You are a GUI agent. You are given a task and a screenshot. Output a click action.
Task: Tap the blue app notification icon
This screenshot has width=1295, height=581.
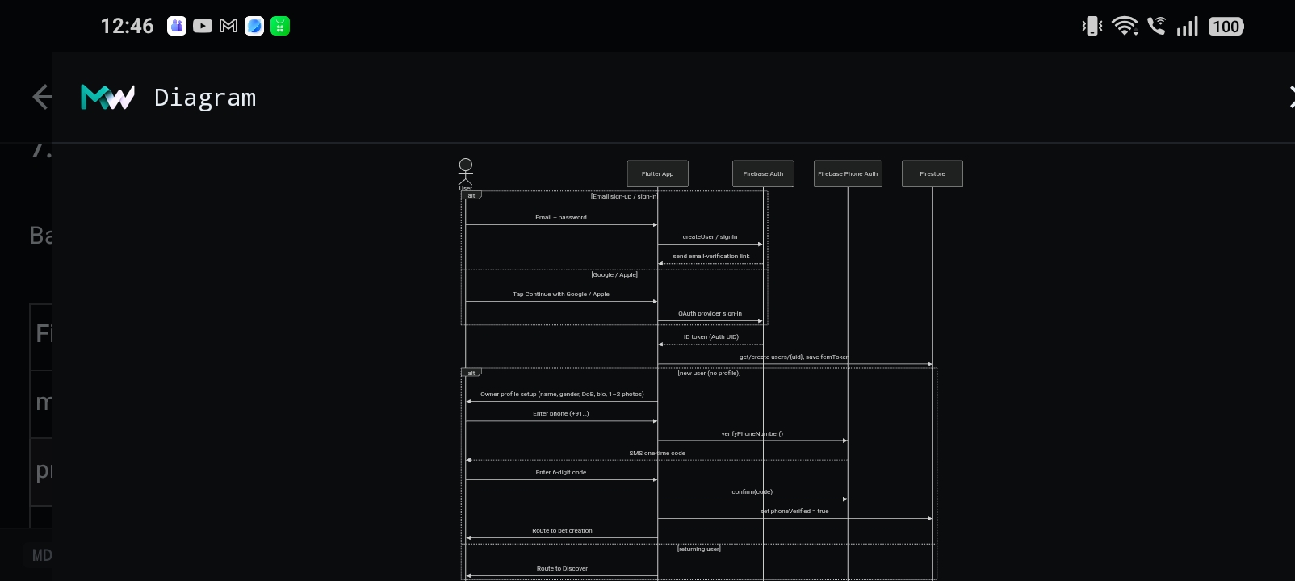click(x=254, y=26)
